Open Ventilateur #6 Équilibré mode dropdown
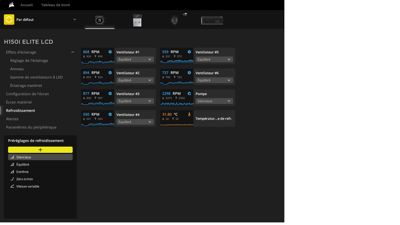The height and width of the screenshot is (225, 400). click(214, 80)
